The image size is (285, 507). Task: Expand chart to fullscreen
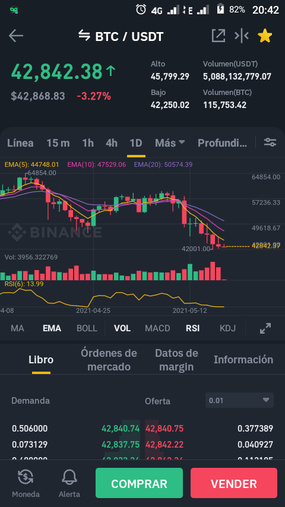tap(265, 328)
